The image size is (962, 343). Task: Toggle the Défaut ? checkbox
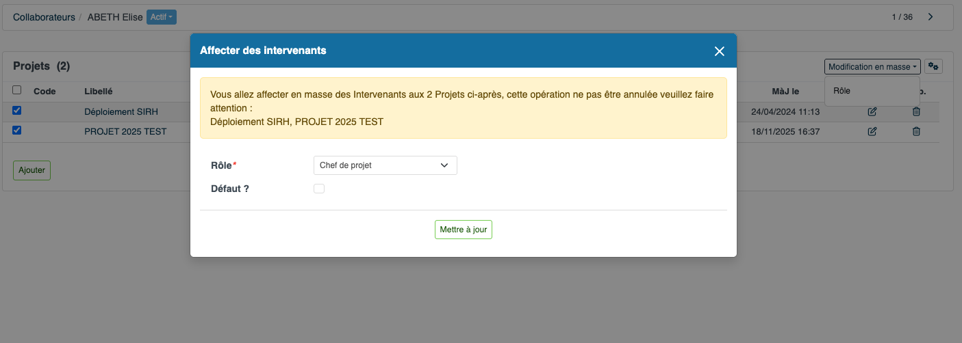click(319, 189)
